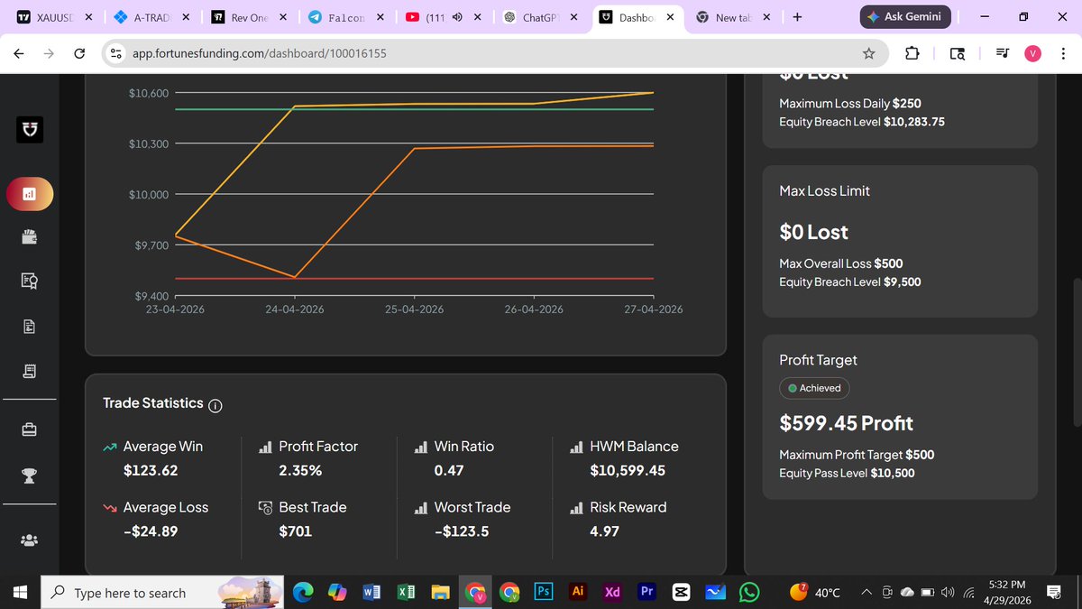The height and width of the screenshot is (609, 1082).
Task: Open the wallet icon in sidebar
Action: click(x=30, y=237)
